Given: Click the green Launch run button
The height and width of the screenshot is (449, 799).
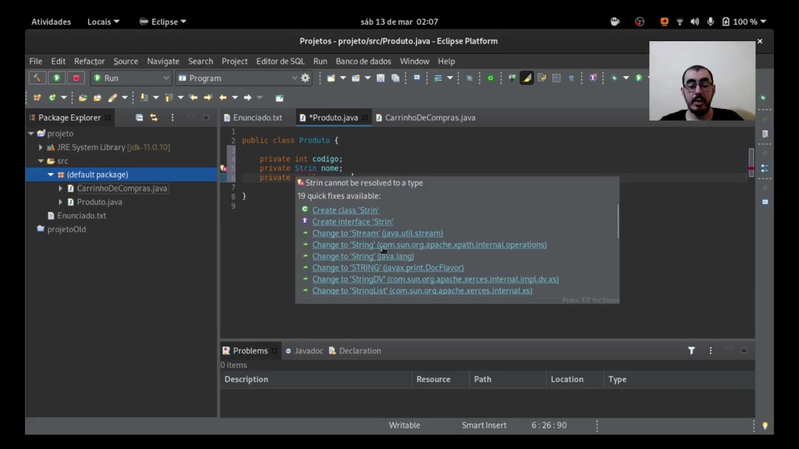Looking at the screenshot, I should point(57,78).
